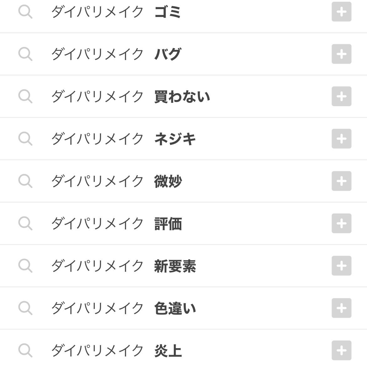Open the ダイパリメイク 炎上 suggestion
Screen dimensions: 367x367
tap(116, 350)
